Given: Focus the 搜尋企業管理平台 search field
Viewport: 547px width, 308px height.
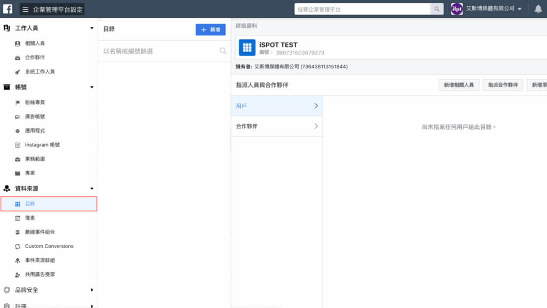Looking at the screenshot, I should click(x=363, y=9).
